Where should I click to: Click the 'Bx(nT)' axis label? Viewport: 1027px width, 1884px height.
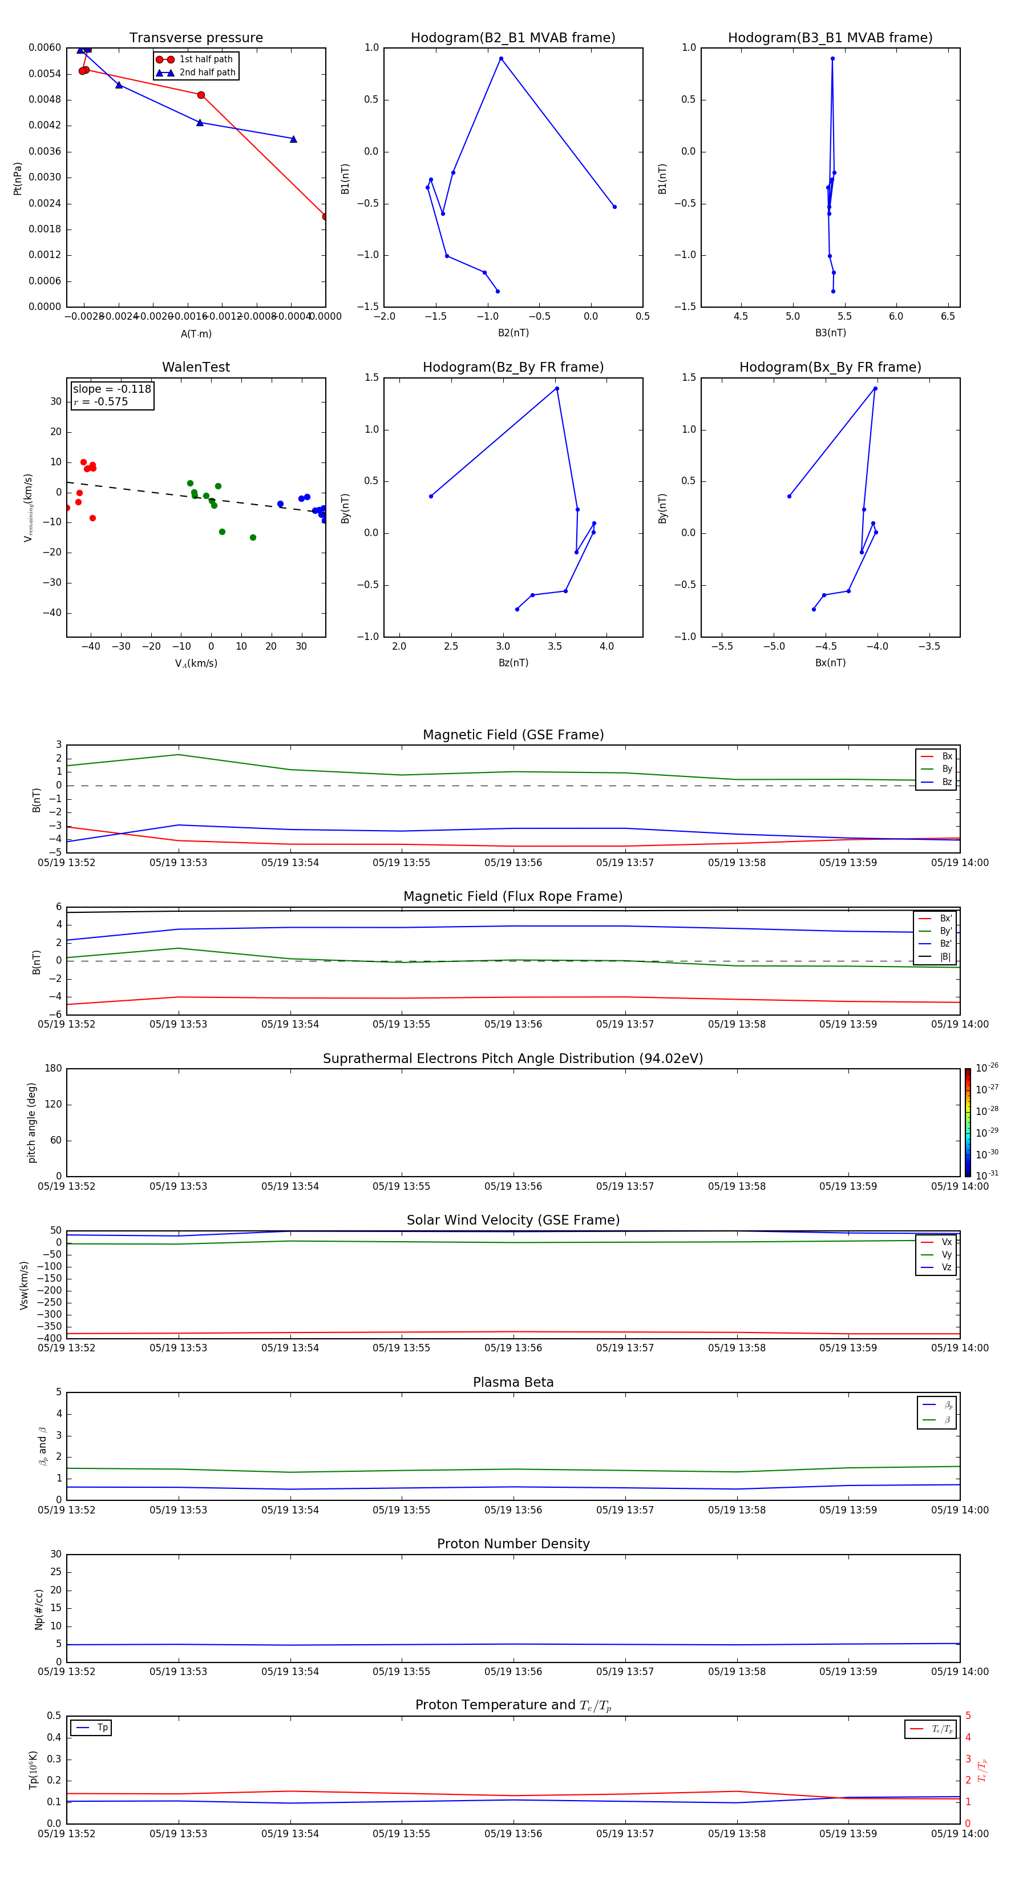(830, 663)
